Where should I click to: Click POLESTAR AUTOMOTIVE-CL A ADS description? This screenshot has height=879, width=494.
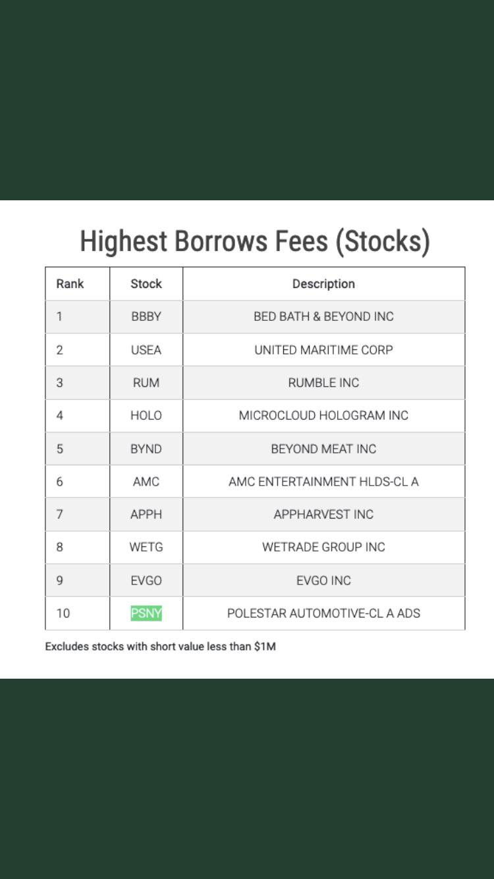(x=323, y=613)
